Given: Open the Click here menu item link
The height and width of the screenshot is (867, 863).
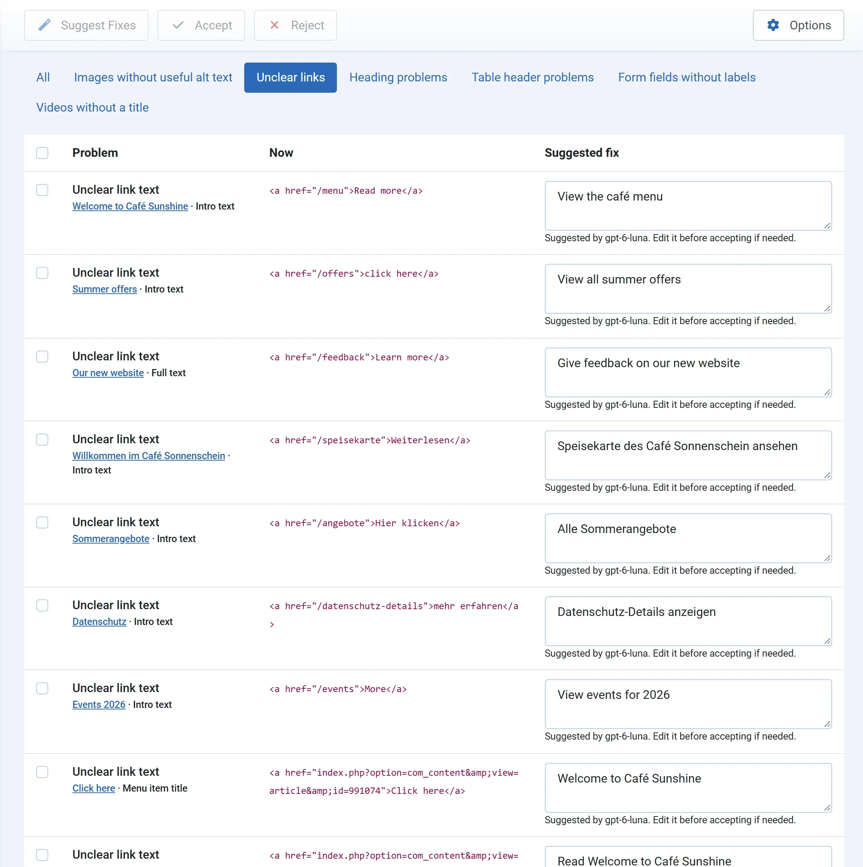Looking at the screenshot, I should pyautogui.click(x=94, y=789).
